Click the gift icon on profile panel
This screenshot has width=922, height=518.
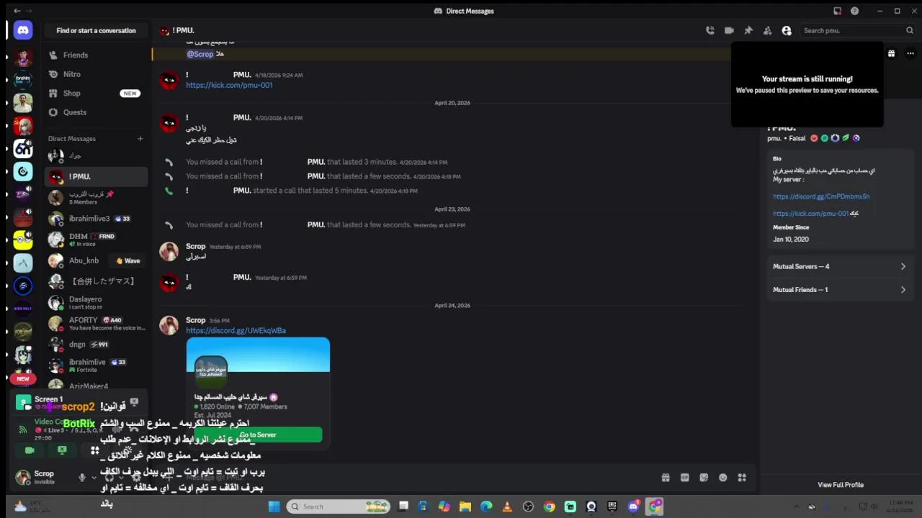tap(891, 53)
